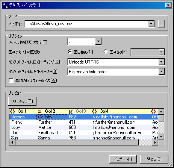Close the dialog with title bar X
Screen dimensions: 174x168
[168, 5]
